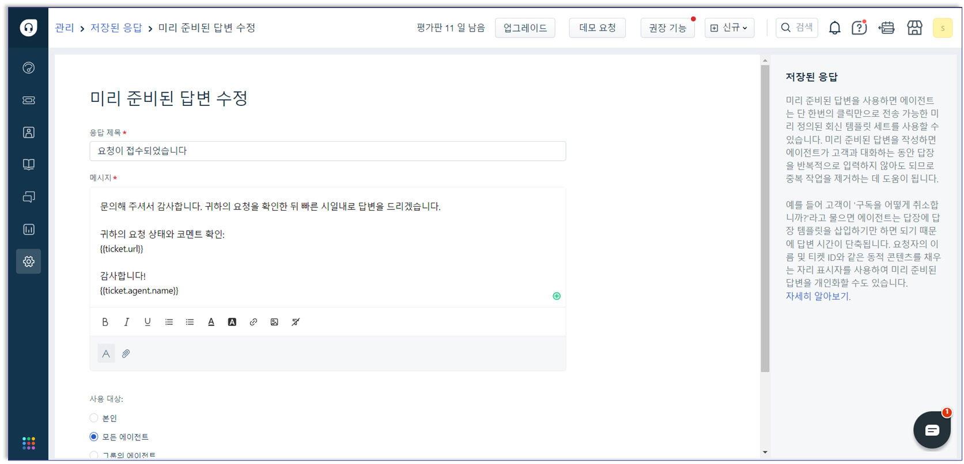Choose the 그룹의 에이전트 radio option
The width and height of the screenshot is (964, 464).
(x=94, y=455)
